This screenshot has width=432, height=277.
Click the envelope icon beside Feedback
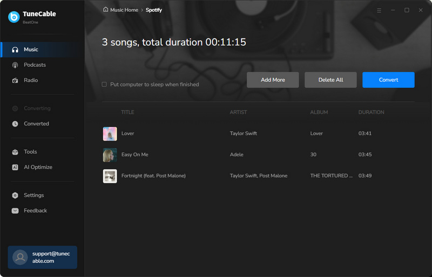[15, 211]
